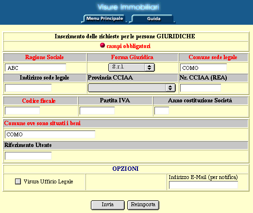Click the Ragione Sociale field containing ABC
This screenshot has width=253, height=213.
[x=35, y=67]
